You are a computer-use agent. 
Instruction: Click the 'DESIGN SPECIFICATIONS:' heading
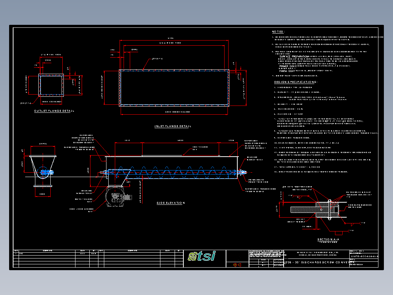coord(296,82)
